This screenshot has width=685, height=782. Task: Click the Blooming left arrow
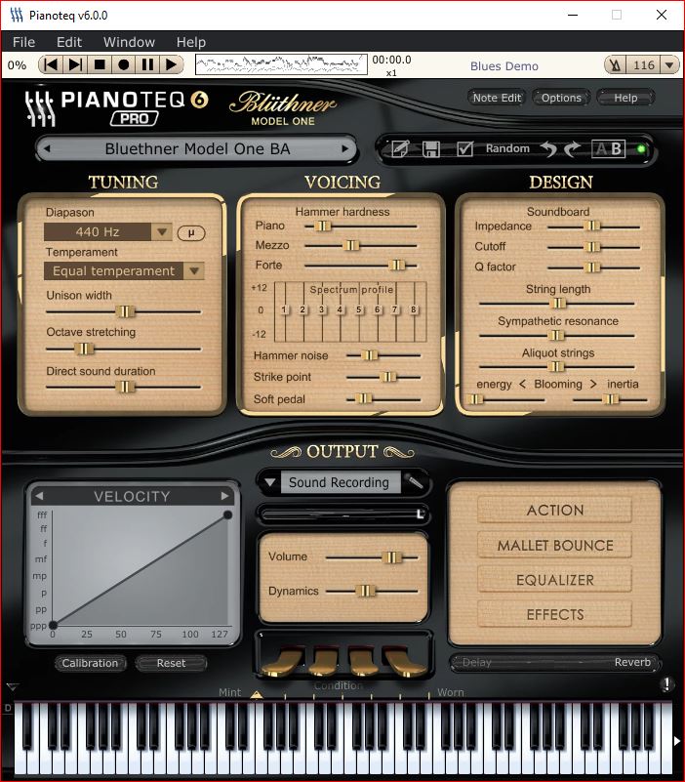[x=522, y=384]
